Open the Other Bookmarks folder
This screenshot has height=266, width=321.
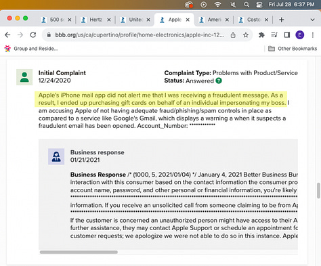[x=293, y=49]
